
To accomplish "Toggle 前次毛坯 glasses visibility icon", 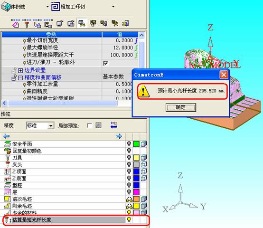I will (x=129, y=199).
